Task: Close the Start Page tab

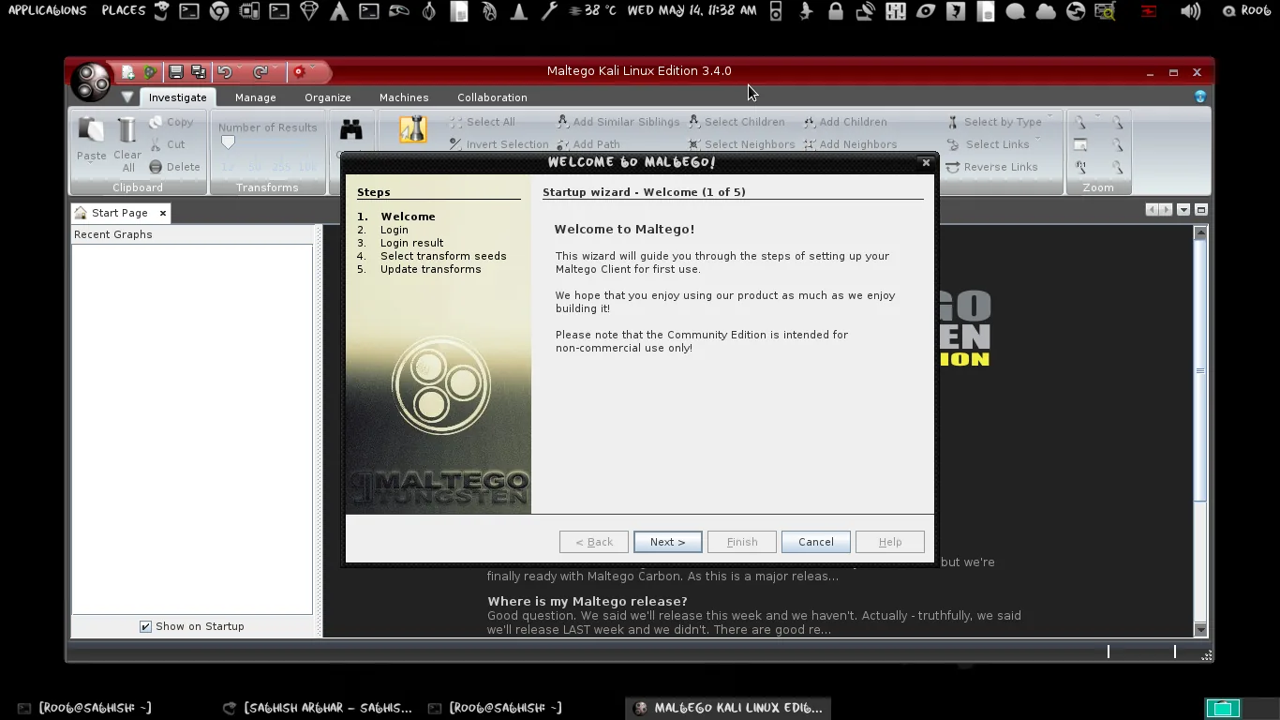Action: tap(162, 213)
